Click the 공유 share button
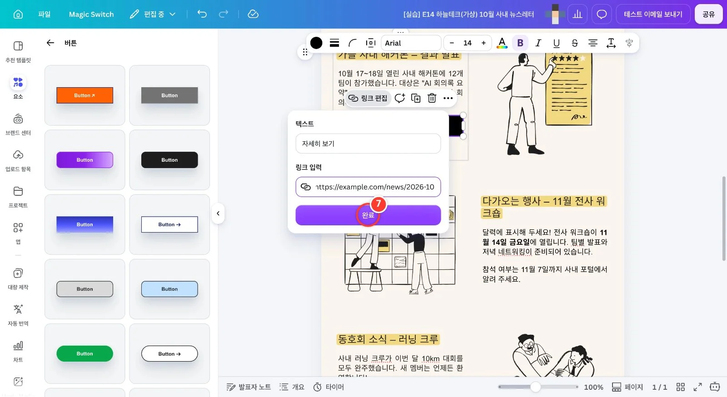 [x=708, y=14]
